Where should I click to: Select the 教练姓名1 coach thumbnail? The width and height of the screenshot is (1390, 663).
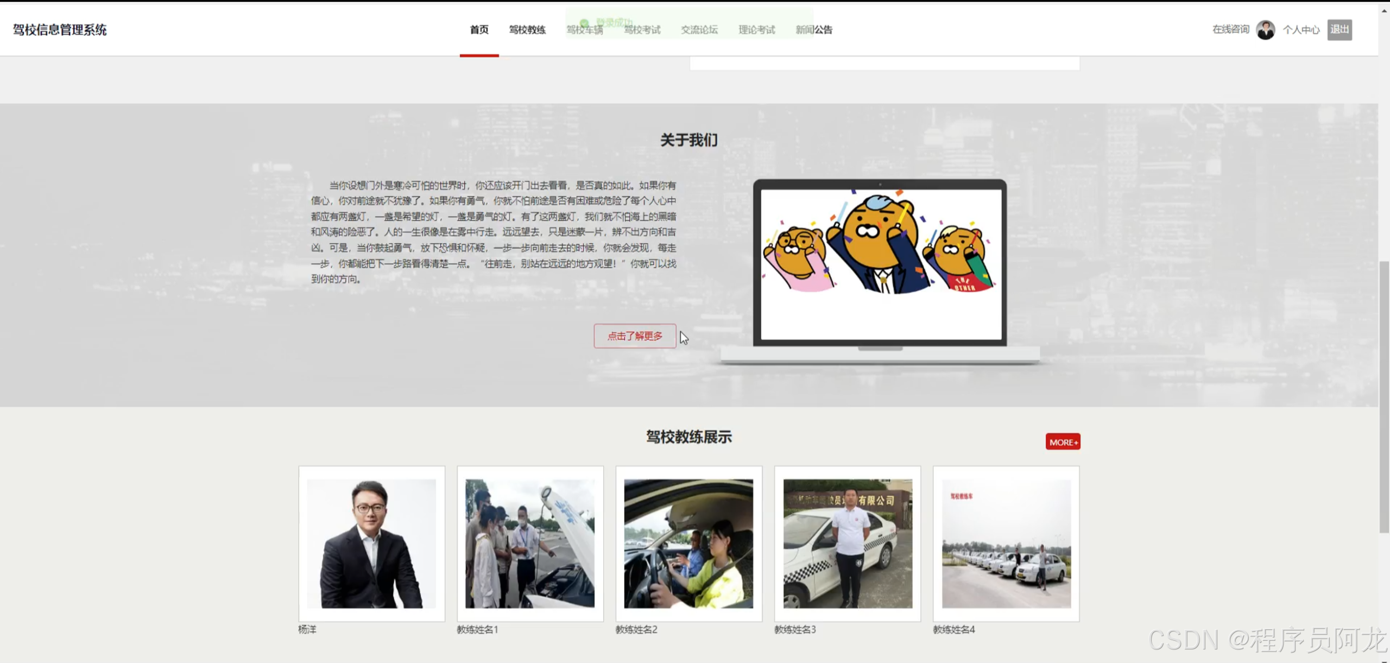point(530,543)
